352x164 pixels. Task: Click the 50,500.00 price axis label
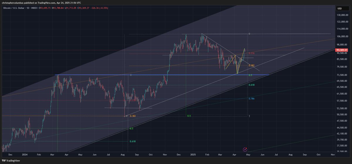[x=343, y=114]
